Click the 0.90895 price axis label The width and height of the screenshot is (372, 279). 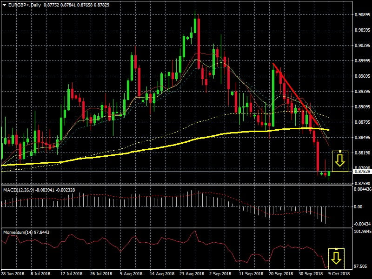361,15
